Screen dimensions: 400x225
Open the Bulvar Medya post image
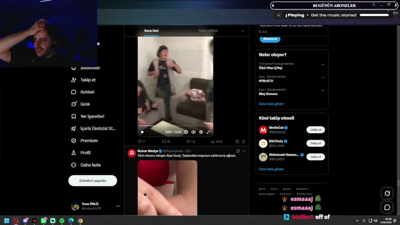167,188
